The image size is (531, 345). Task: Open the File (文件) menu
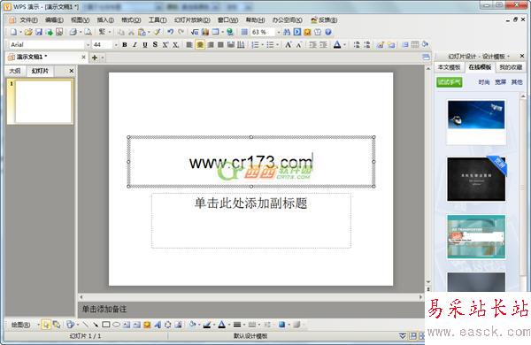pos(28,20)
